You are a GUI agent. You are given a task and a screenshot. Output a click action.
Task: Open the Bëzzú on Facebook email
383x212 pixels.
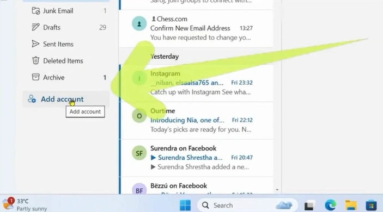point(197,186)
